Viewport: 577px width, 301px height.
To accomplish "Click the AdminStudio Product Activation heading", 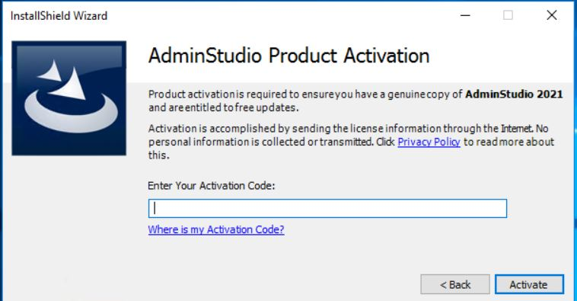I will coord(288,56).
